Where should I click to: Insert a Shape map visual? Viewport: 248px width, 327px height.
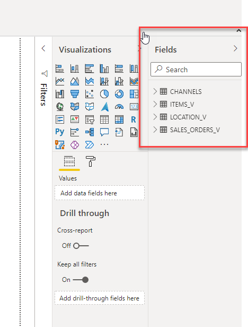pyautogui.click(x=90, y=107)
